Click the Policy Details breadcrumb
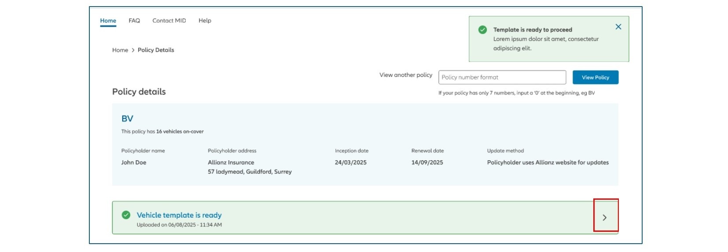The height and width of the screenshot is (252, 728). 156,50
